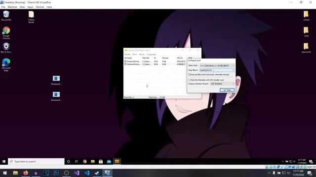Viewport: 316px width, 177px height.
Task: Open Photoshop on the host taskbar
Action: click(x=56, y=173)
